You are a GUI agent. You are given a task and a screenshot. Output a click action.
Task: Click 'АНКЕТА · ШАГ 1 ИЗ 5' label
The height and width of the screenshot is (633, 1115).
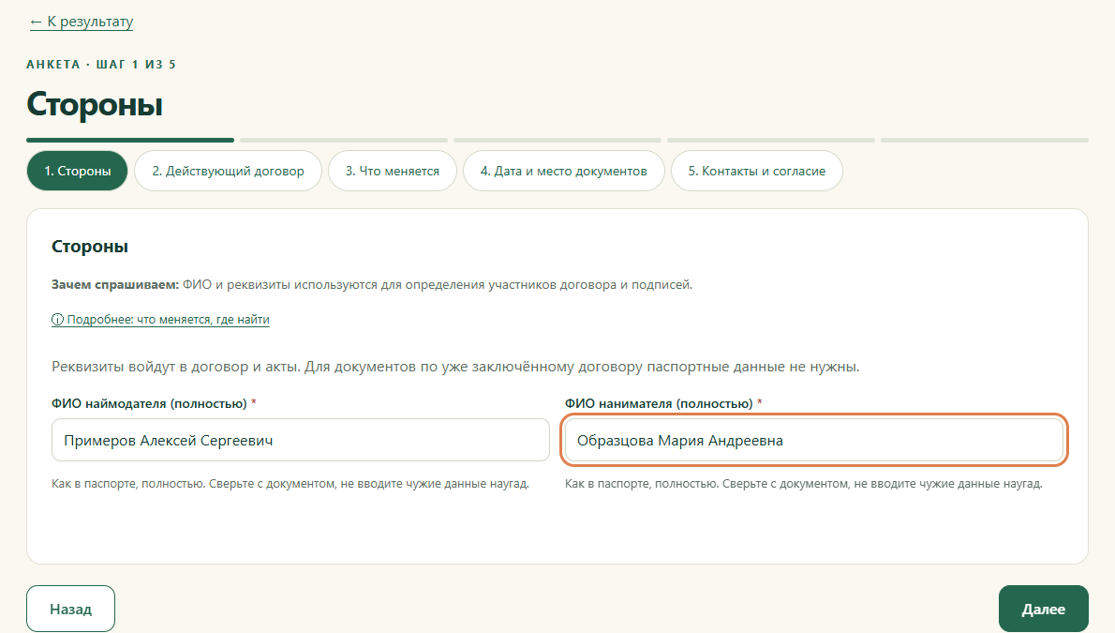pyautogui.click(x=101, y=64)
